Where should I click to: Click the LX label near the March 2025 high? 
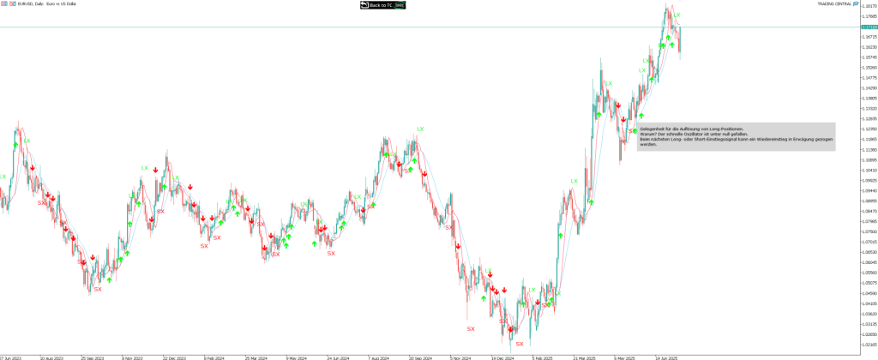574,181
